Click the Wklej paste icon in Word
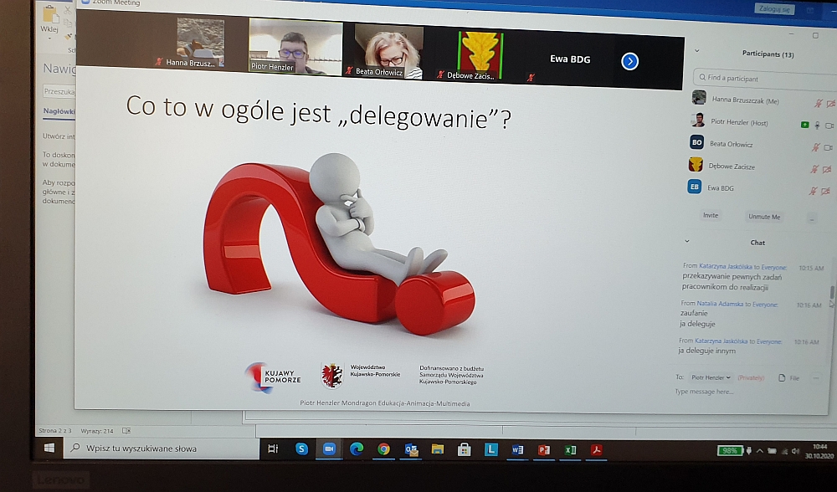This screenshot has width=837, height=492. (x=49, y=14)
